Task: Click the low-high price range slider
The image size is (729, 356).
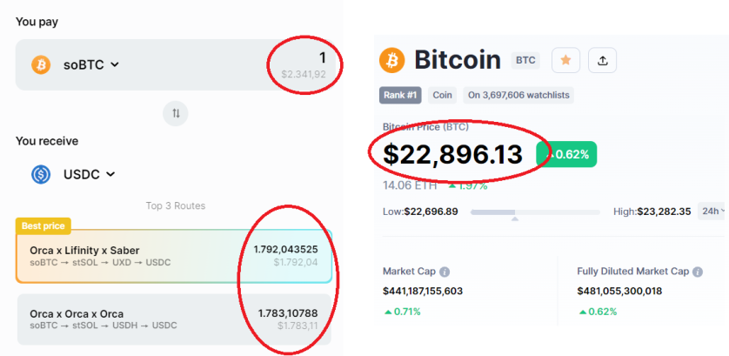Action: tap(535, 212)
